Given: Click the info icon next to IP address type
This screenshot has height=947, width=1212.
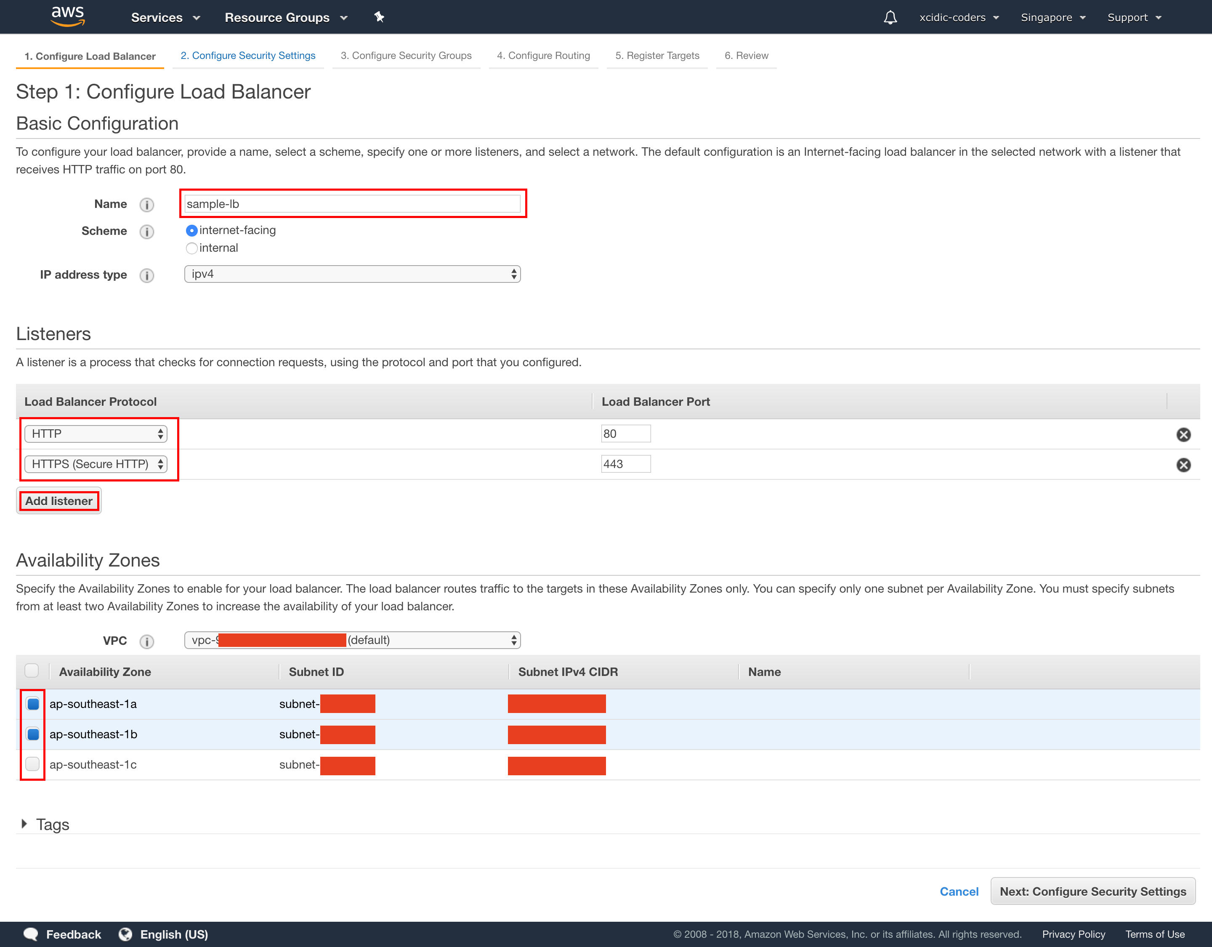Looking at the screenshot, I should pyautogui.click(x=146, y=275).
